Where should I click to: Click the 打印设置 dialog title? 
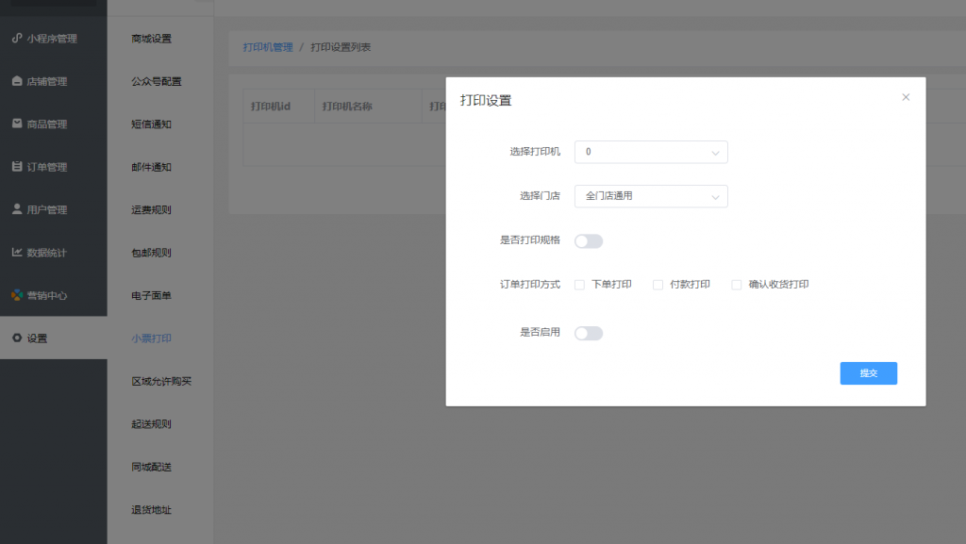click(486, 100)
